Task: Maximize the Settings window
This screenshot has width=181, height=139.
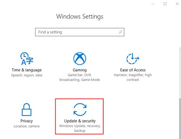Action: click(165, 4)
